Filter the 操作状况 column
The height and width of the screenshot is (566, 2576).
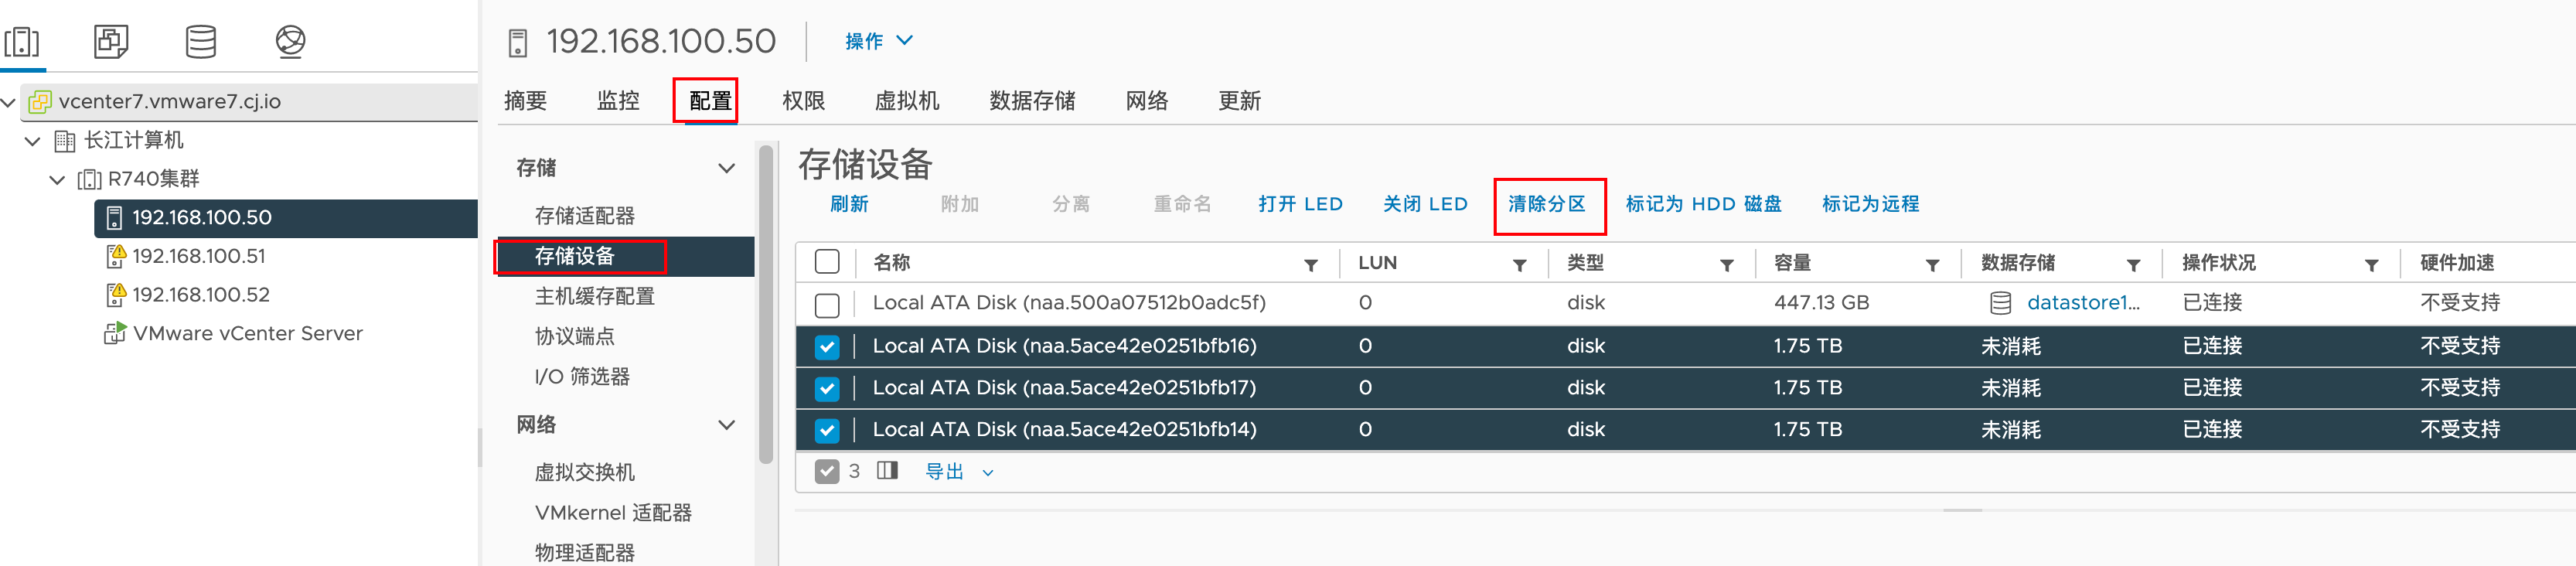coord(2371,265)
